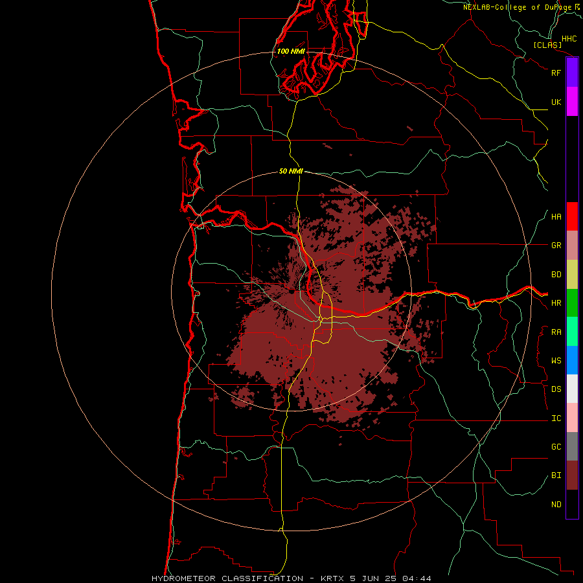The height and width of the screenshot is (583, 583).
Task: Click the NEXLAB-College of DuPage credit text
Action: tap(517, 7)
